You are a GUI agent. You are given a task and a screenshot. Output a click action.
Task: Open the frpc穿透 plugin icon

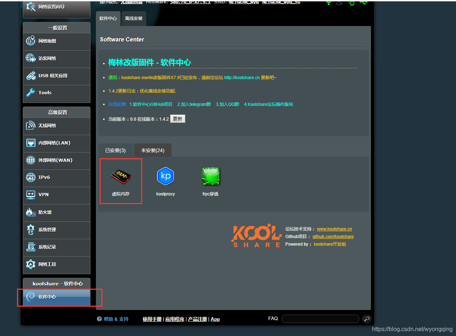(211, 176)
